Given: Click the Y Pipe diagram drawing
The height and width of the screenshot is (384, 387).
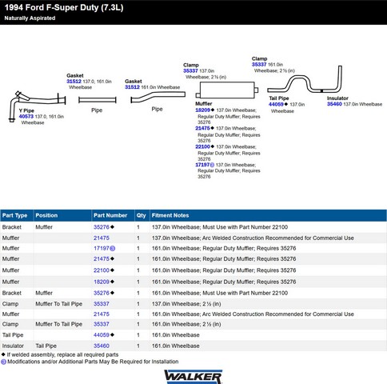Looking at the screenshot, I should click(x=37, y=106).
